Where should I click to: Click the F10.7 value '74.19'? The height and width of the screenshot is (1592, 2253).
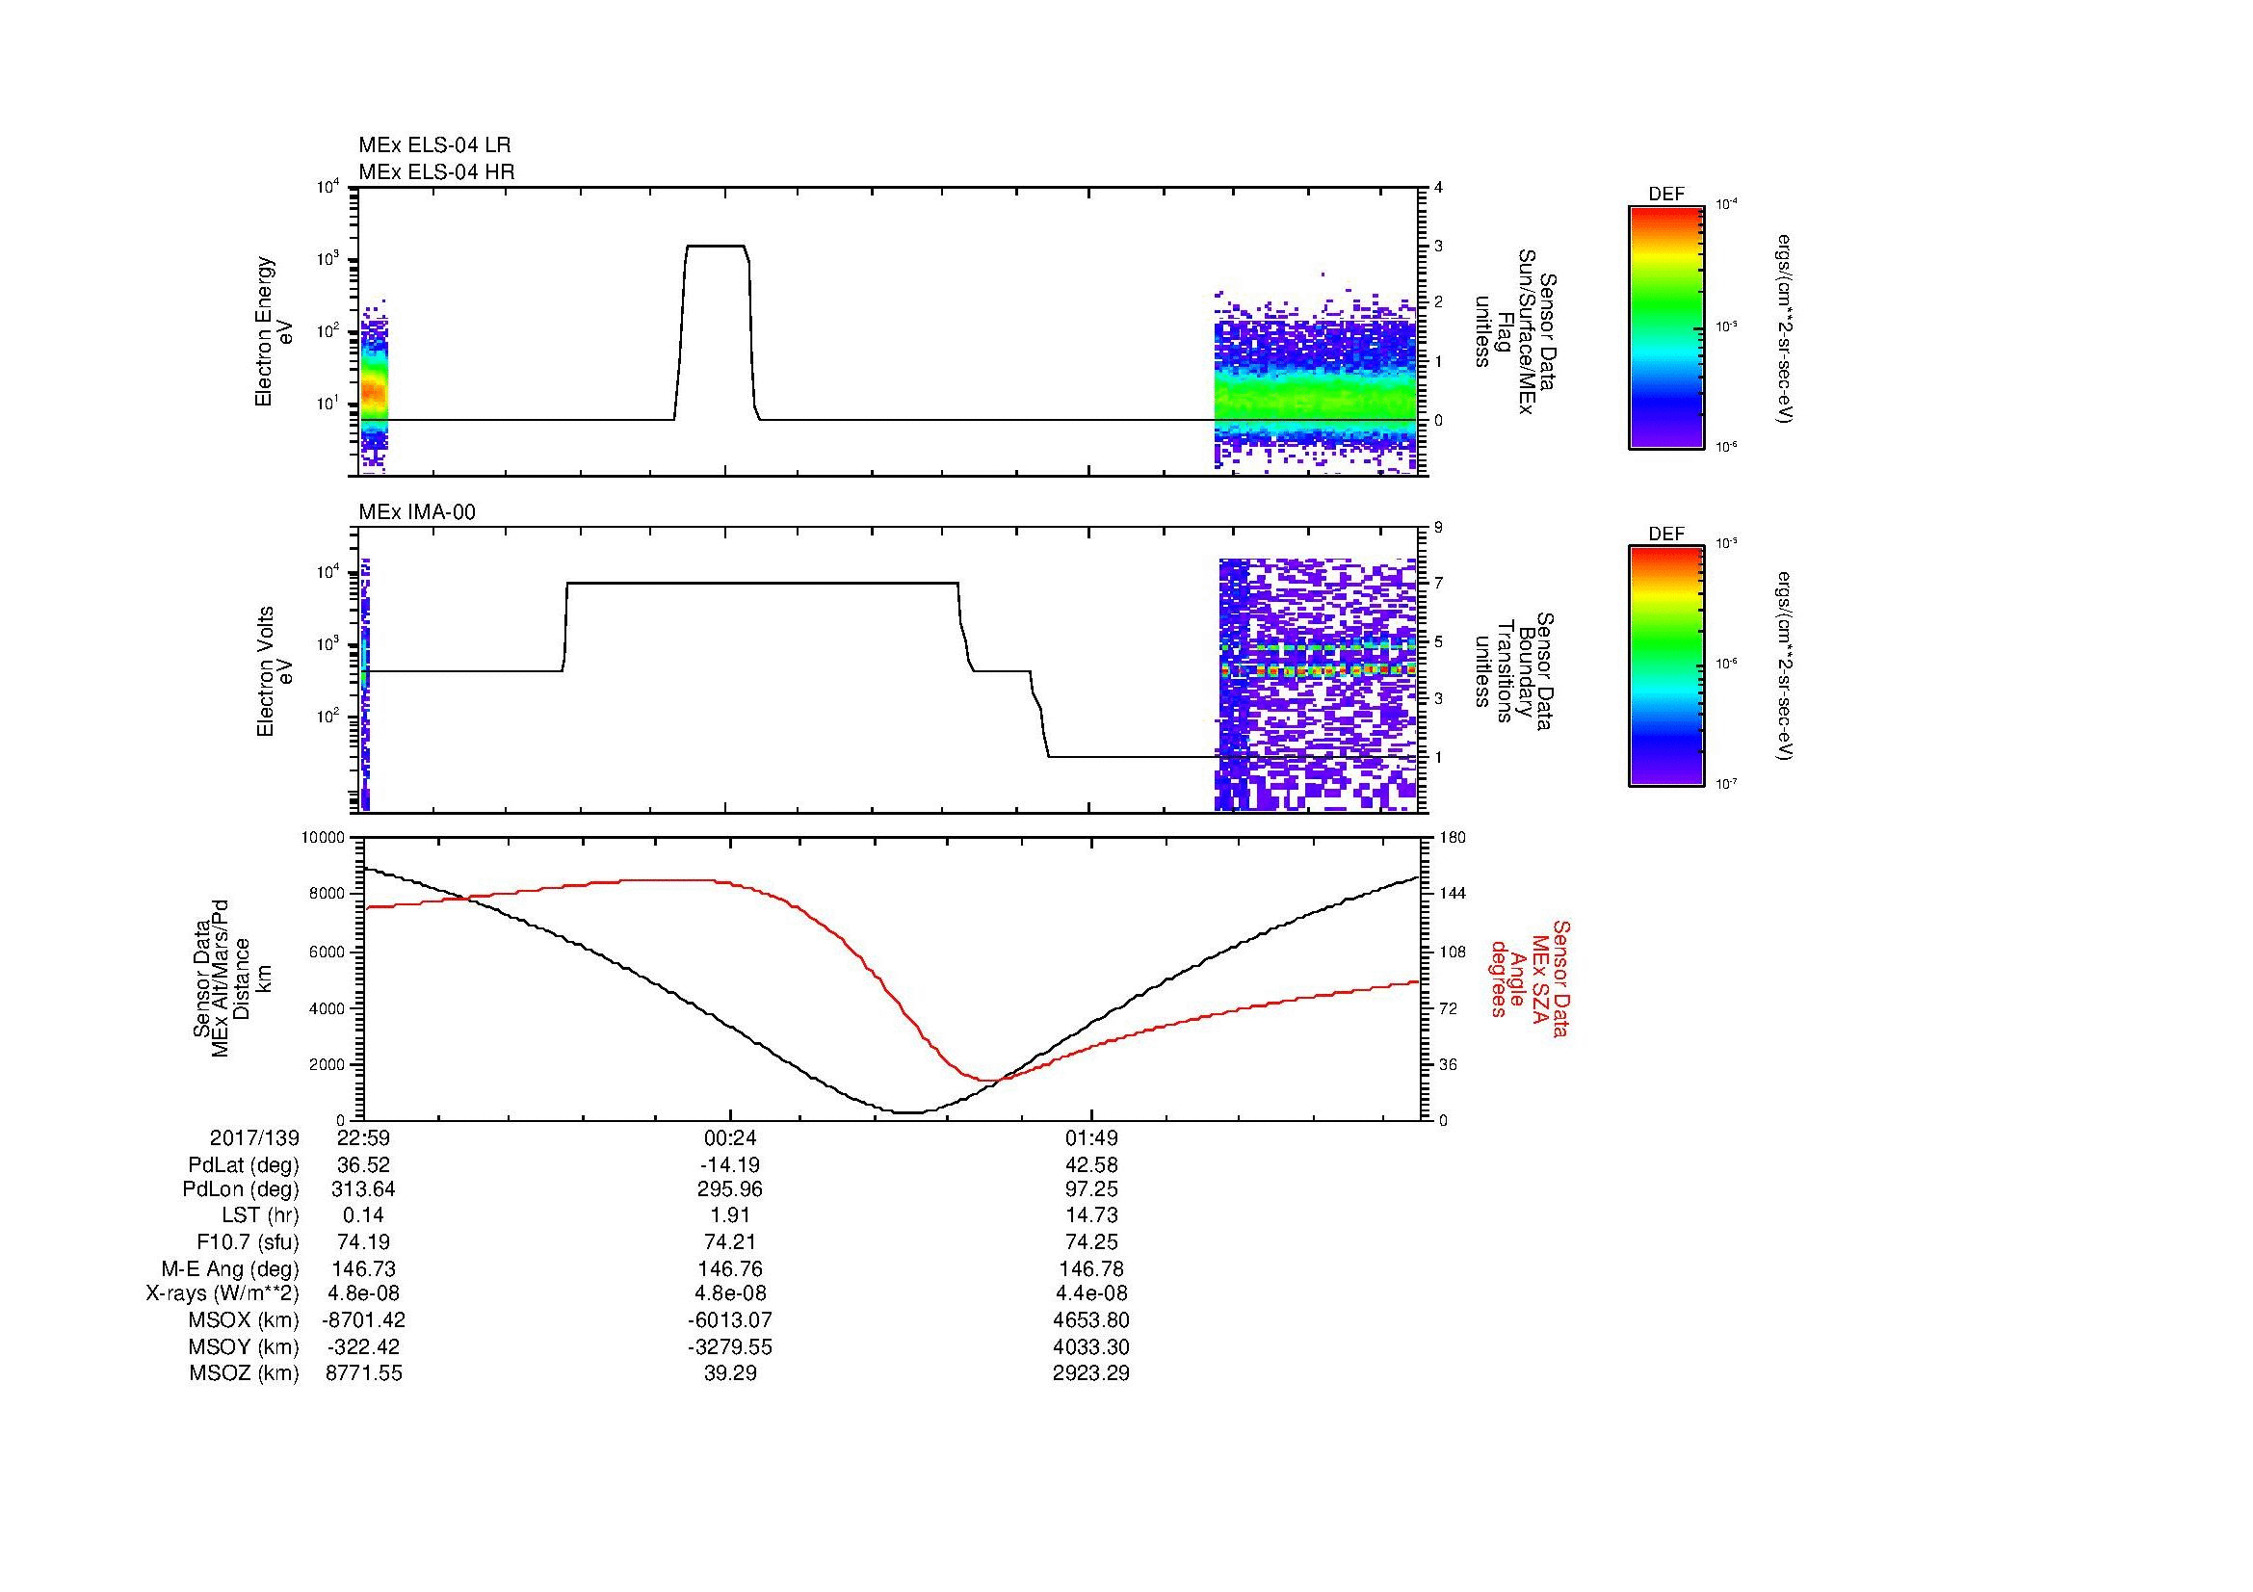(364, 1241)
